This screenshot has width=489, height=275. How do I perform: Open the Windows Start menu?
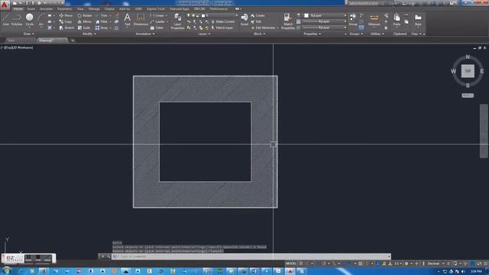pyautogui.click(x=6, y=271)
